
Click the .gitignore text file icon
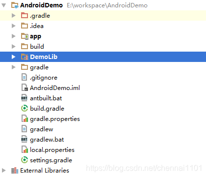pos(24,77)
